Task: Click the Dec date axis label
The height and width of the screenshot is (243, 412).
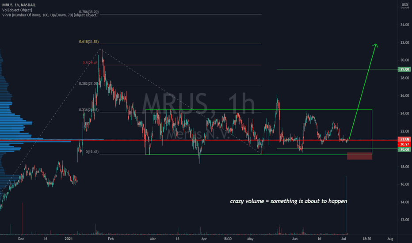Action: click(x=21, y=239)
